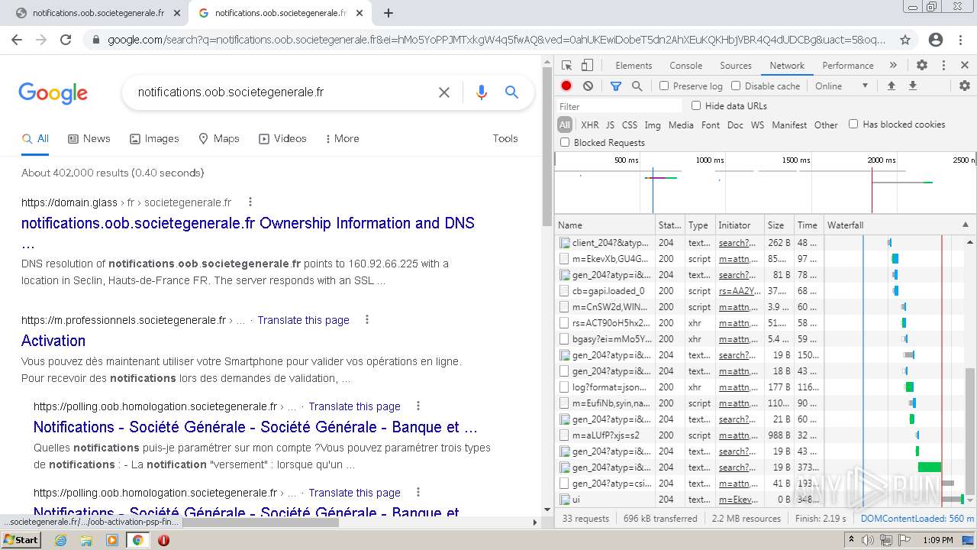Viewport: 977px width, 550px height.
Task: Open the Online throttling dropdown
Action: (x=842, y=86)
